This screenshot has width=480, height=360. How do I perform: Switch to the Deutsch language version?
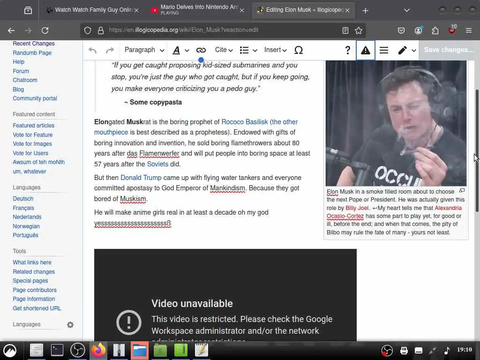(x=23, y=199)
